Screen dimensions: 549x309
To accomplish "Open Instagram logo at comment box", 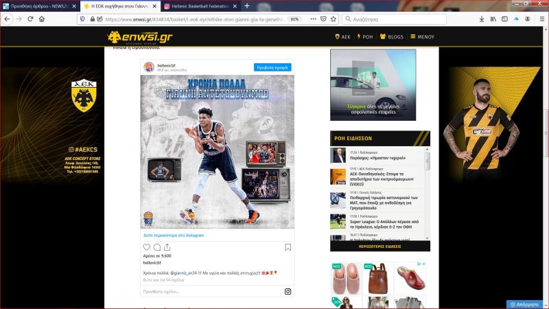I will 288,291.
